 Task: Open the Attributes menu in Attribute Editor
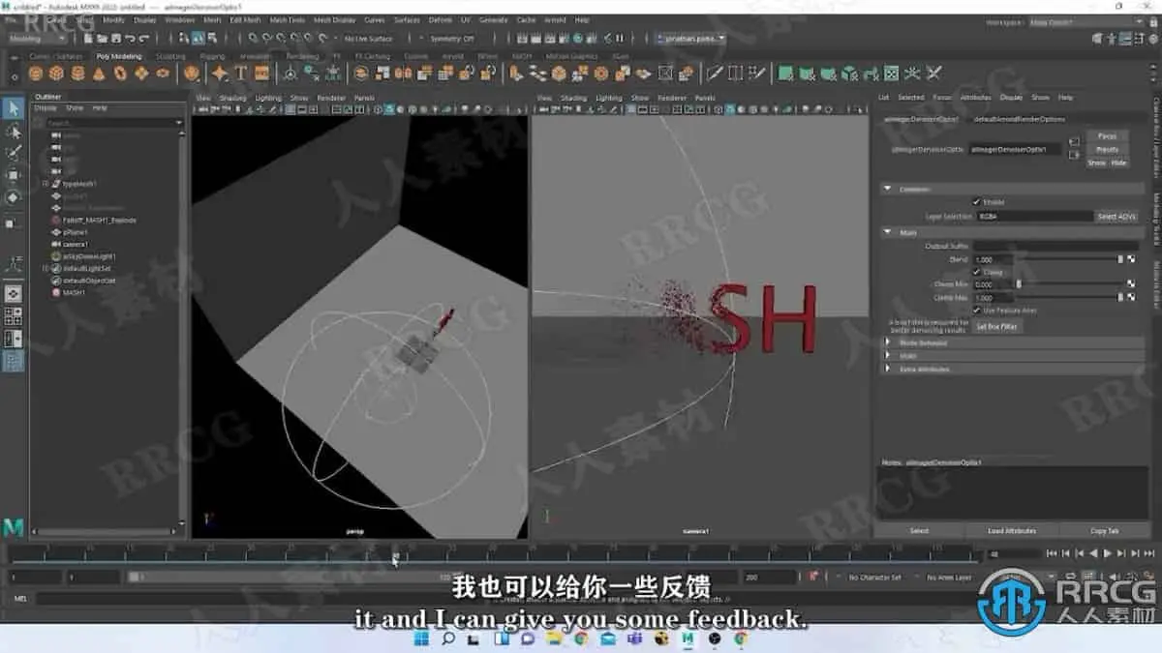coord(975,98)
